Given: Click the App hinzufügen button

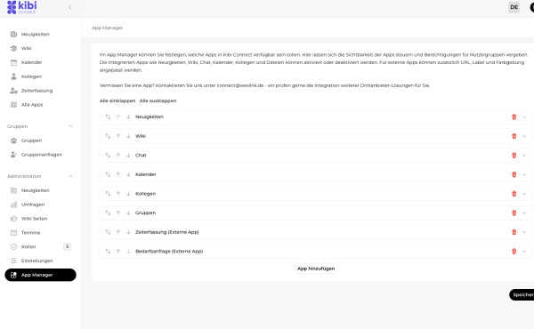Looking at the screenshot, I should pos(316,269).
